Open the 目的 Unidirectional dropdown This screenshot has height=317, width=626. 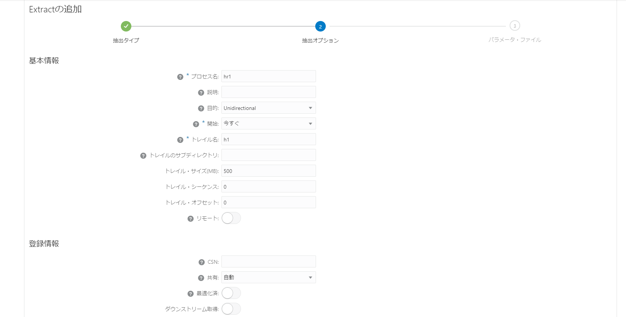coord(268,108)
